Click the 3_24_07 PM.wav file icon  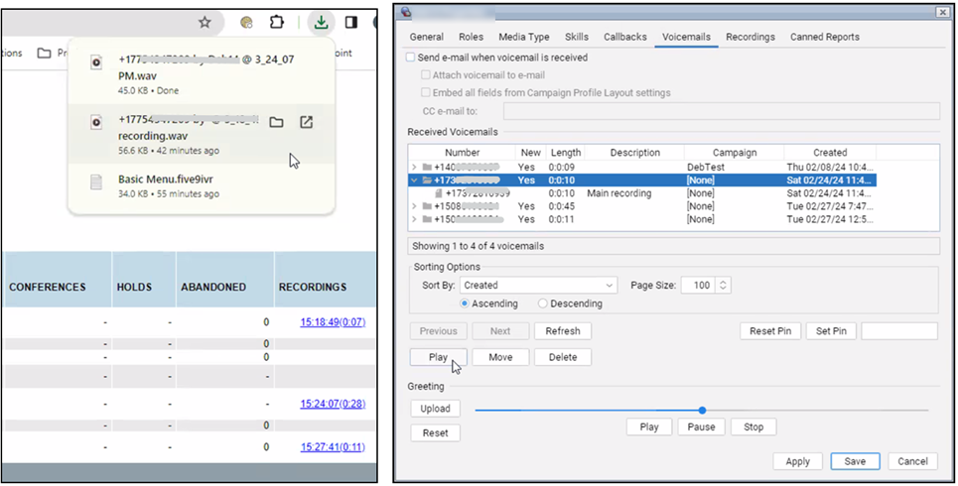pos(96,62)
